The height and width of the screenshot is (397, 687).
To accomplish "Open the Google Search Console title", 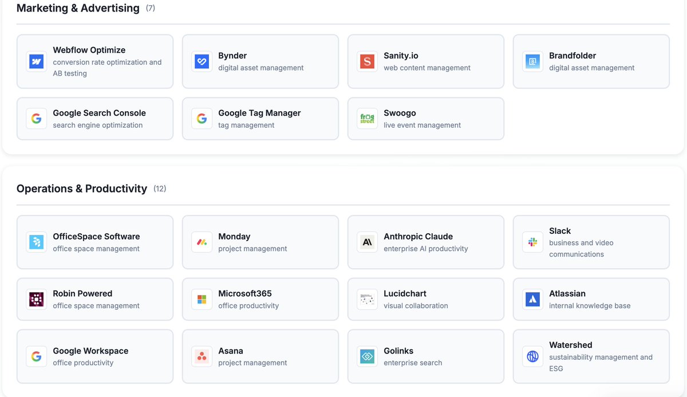I will coord(100,113).
